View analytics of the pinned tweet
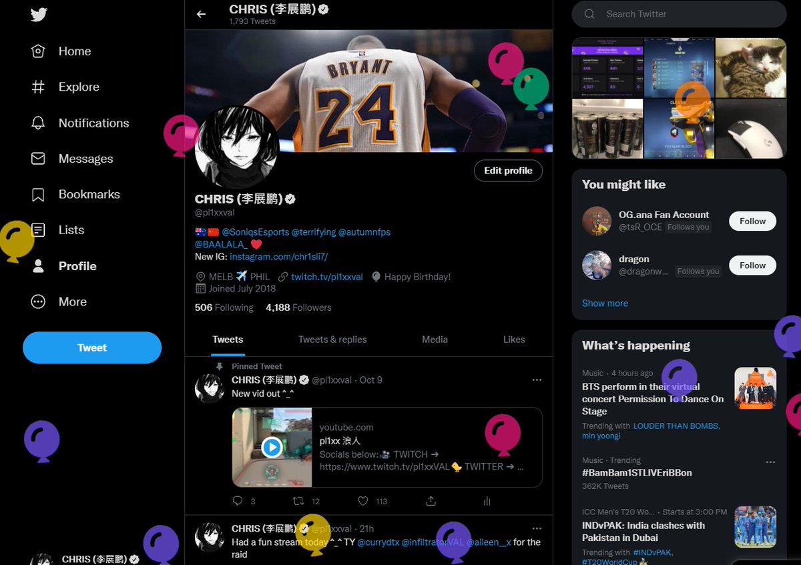Screen dimensions: 801x565 487,501
